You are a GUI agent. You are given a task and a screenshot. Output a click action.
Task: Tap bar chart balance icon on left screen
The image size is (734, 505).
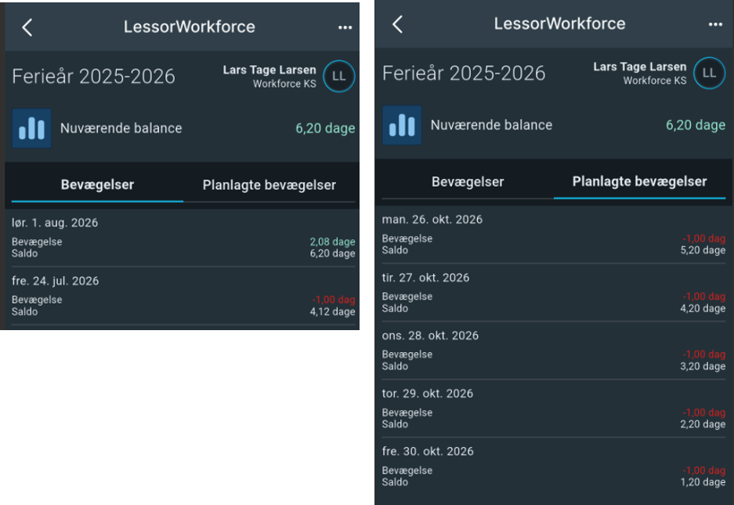(32, 129)
